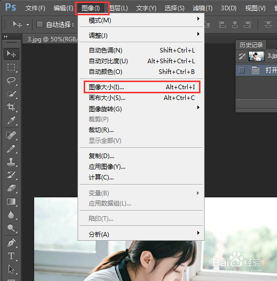Open the 选择(S) menu

click(174, 8)
